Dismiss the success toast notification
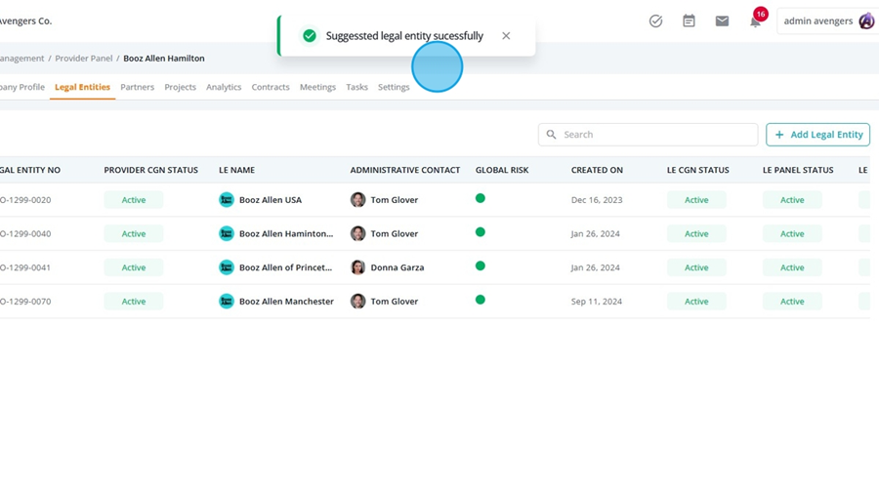 click(x=506, y=36)
